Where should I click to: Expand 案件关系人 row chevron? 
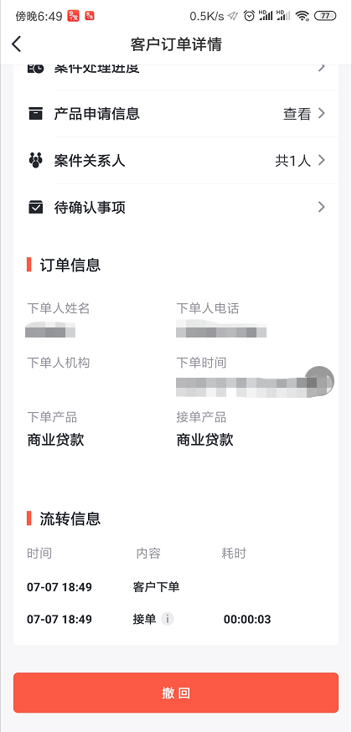321,161
